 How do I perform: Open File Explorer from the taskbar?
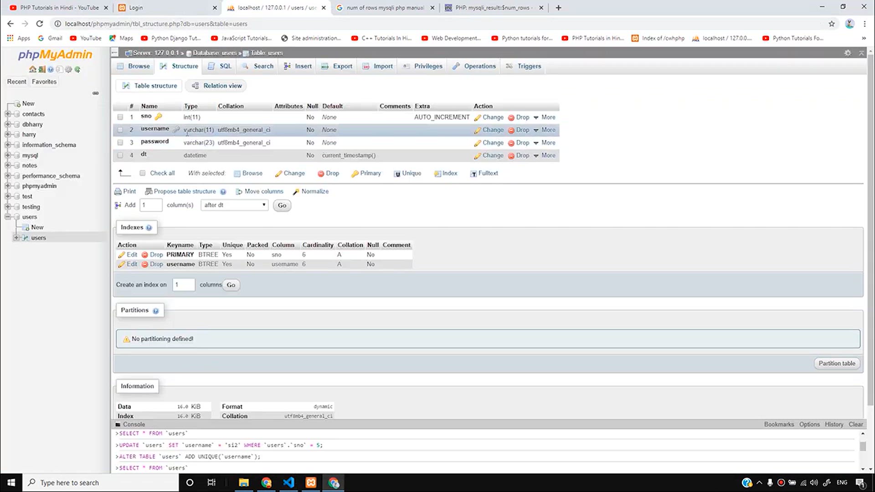[x=244, y=482]
